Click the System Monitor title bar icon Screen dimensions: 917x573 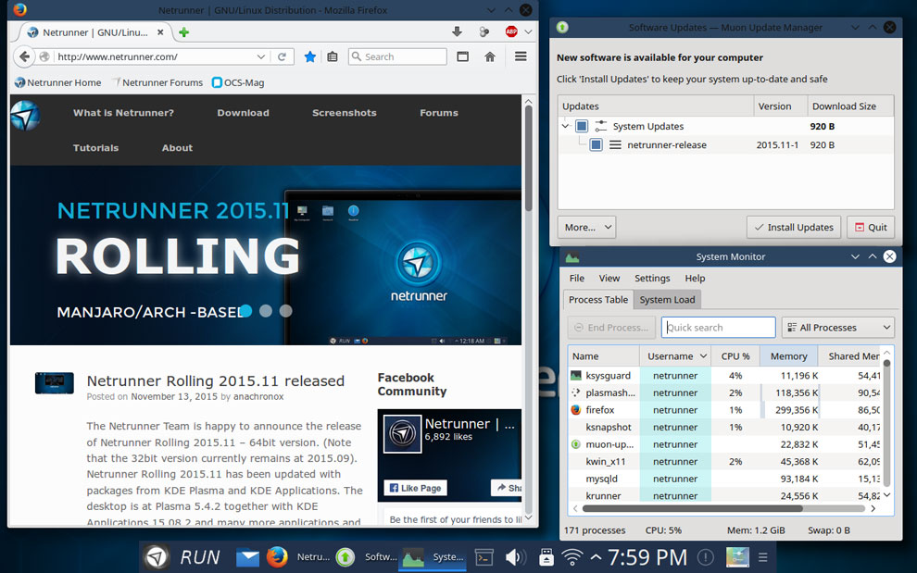pyautogui.click(x=572, y=256)
